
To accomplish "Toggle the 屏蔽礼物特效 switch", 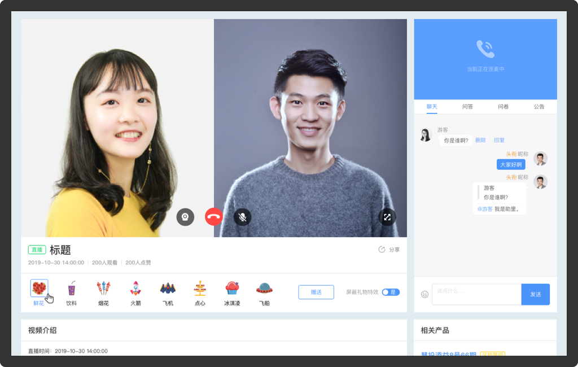I will click(x=390, y=292).
